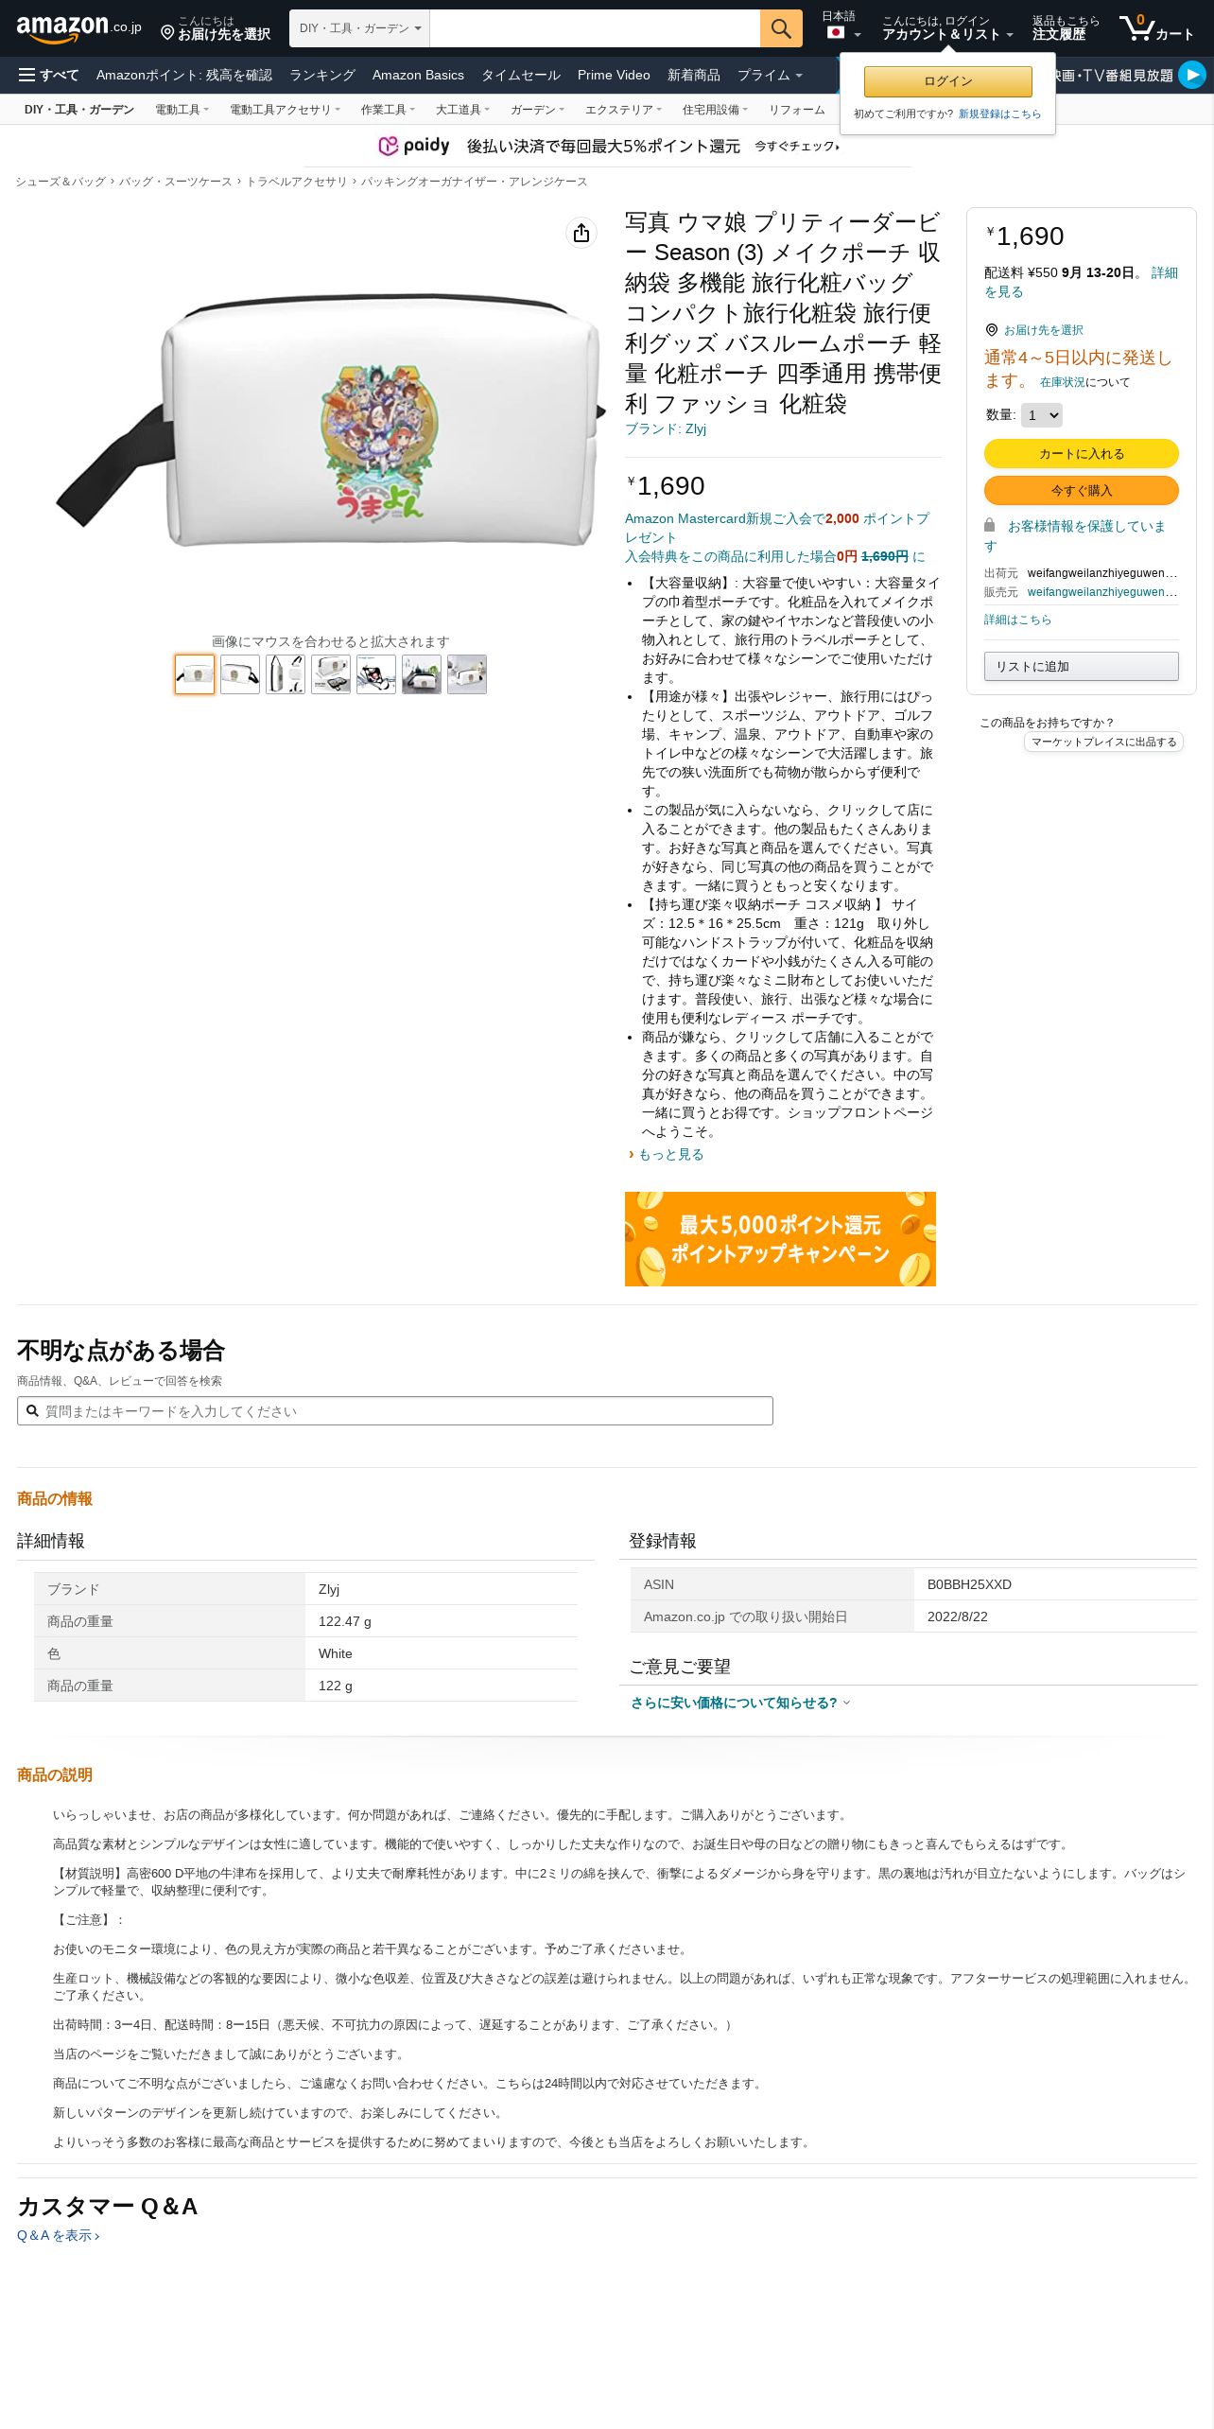Click 詳細はこちら link in buy box
The height and width of the screenshot is (2429, 1214).
tap(1017, 620)
